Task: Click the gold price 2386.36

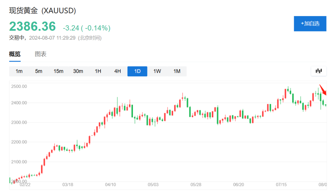Action: point(32,26)
